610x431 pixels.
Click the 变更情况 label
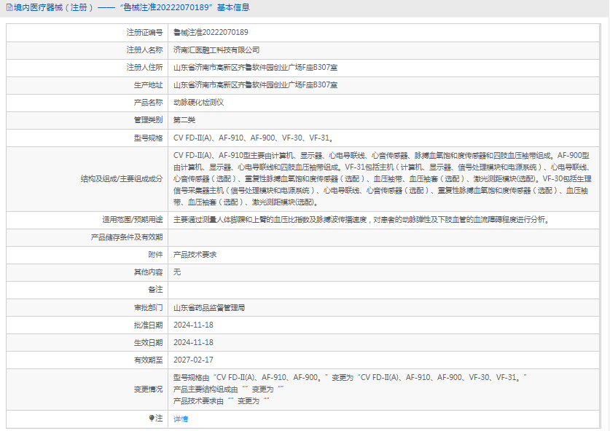(148, 390)
